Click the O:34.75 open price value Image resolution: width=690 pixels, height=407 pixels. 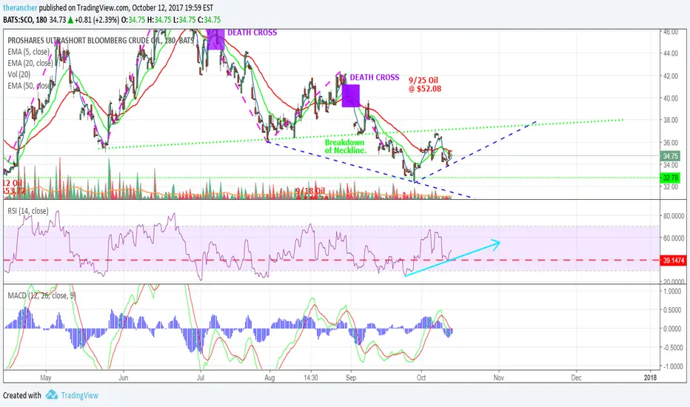[x=133, y=20]
